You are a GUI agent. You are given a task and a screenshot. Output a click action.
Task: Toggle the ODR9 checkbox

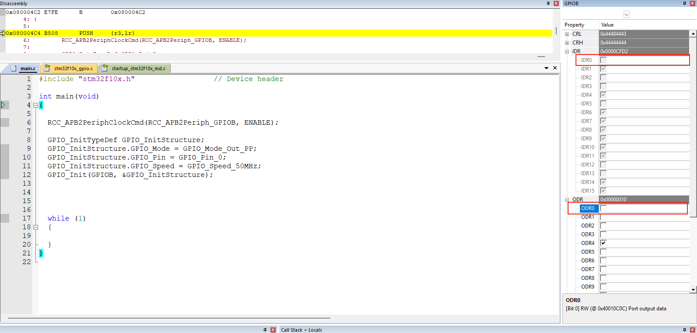(x=603, y=287)
